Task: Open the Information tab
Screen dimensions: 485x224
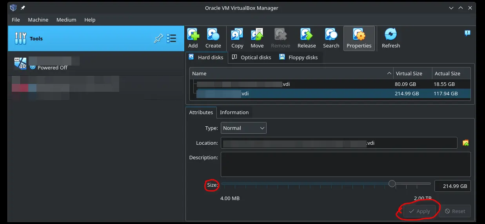Action: [x=234, y=112]
